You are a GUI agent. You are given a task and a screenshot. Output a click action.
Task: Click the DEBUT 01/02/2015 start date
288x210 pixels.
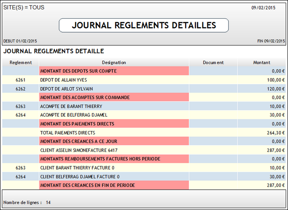20,41
